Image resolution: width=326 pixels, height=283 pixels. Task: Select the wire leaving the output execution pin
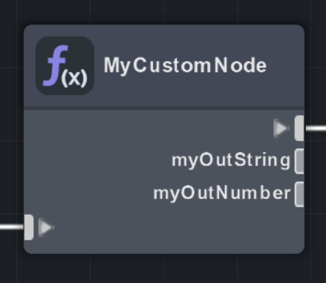click(x=316, y=128)
